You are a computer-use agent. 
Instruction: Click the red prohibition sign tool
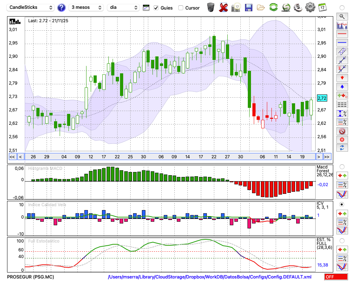pos(342,131)
